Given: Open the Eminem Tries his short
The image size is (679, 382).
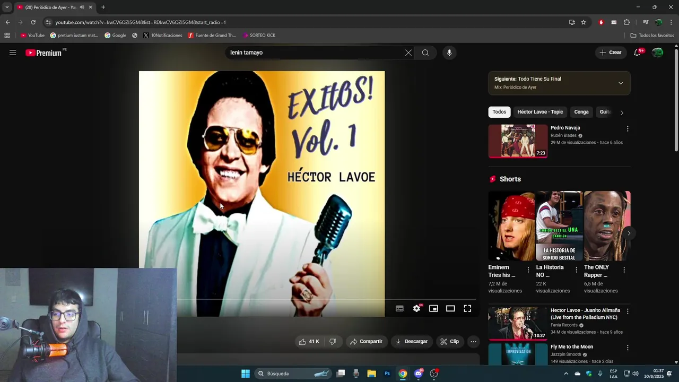Looking at the screenshot, I should click(511, 226).
